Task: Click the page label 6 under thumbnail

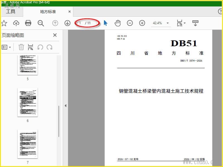Action: [x=28, y=121]
